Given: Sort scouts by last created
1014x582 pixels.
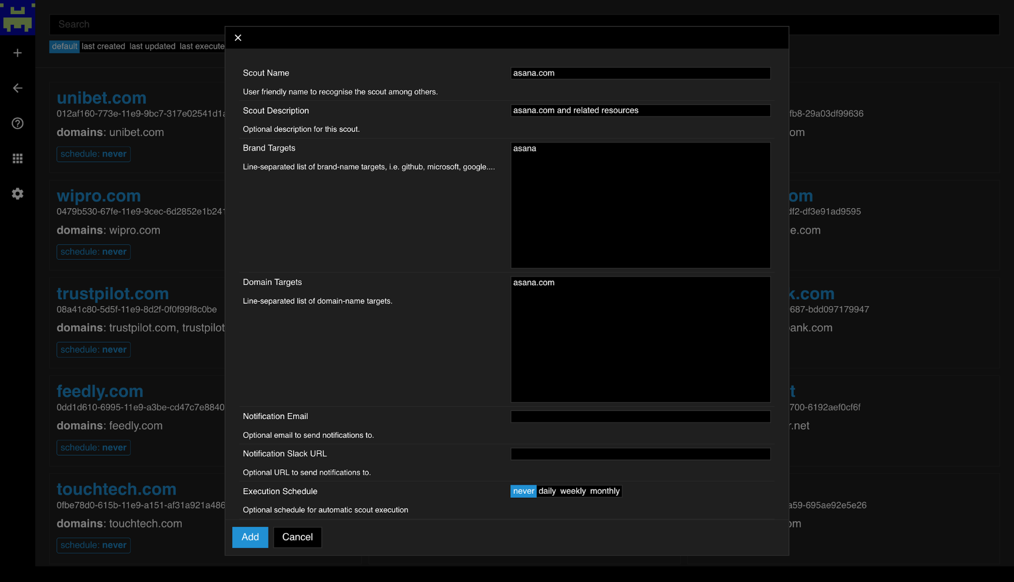Looking at the screenshot, I should [103, 46].
